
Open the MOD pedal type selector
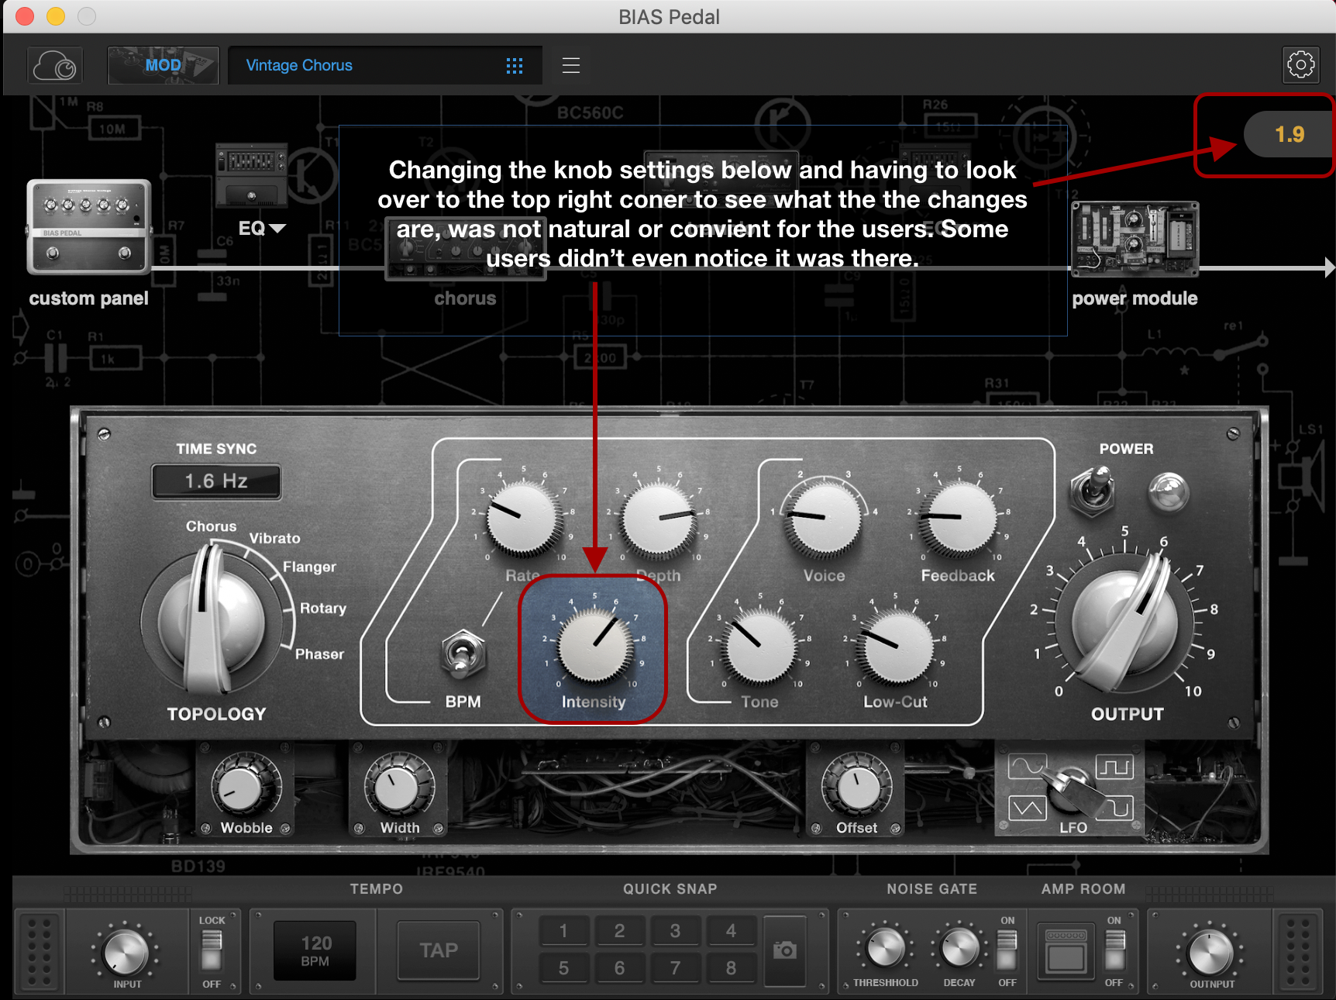tap(164, 66)
